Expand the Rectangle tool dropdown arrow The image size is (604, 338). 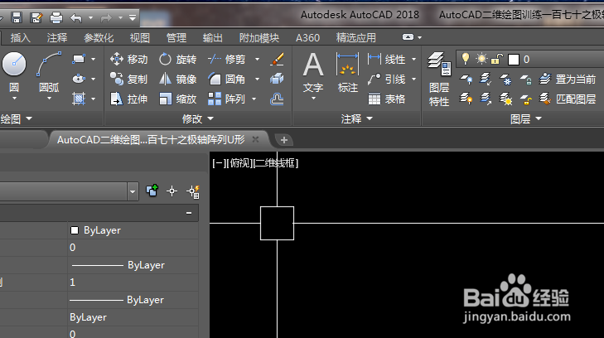click(x=94, y=60)
